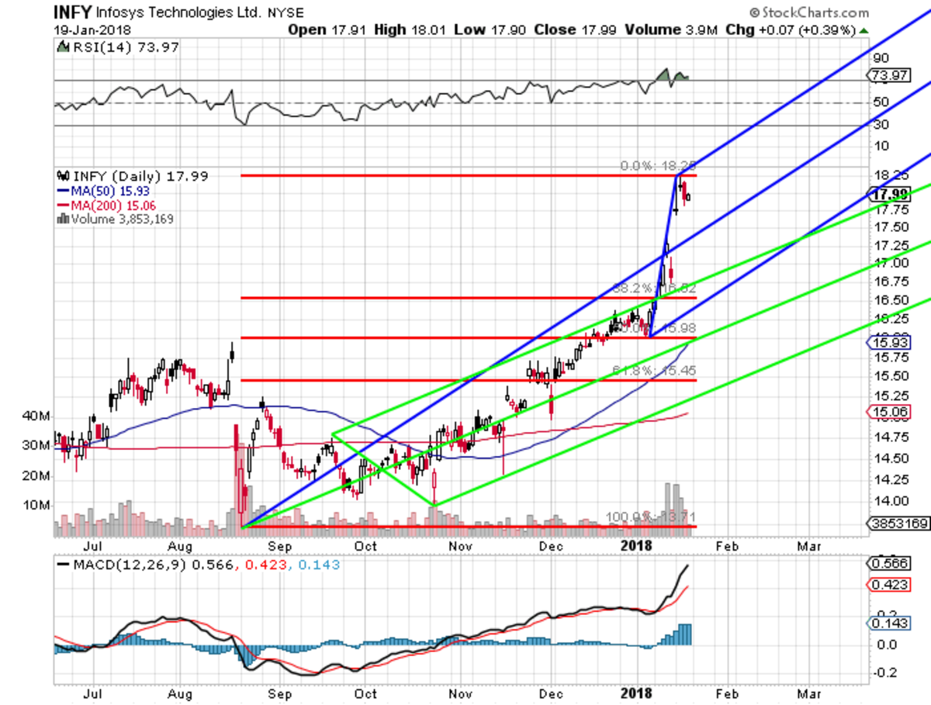Click the Low 17.90 value
Image resolution: width=931 pixels, height=705 pixels.
coord(490,30)
